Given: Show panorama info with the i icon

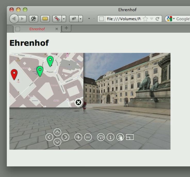Looking at the screenshot, I should 110,137.
